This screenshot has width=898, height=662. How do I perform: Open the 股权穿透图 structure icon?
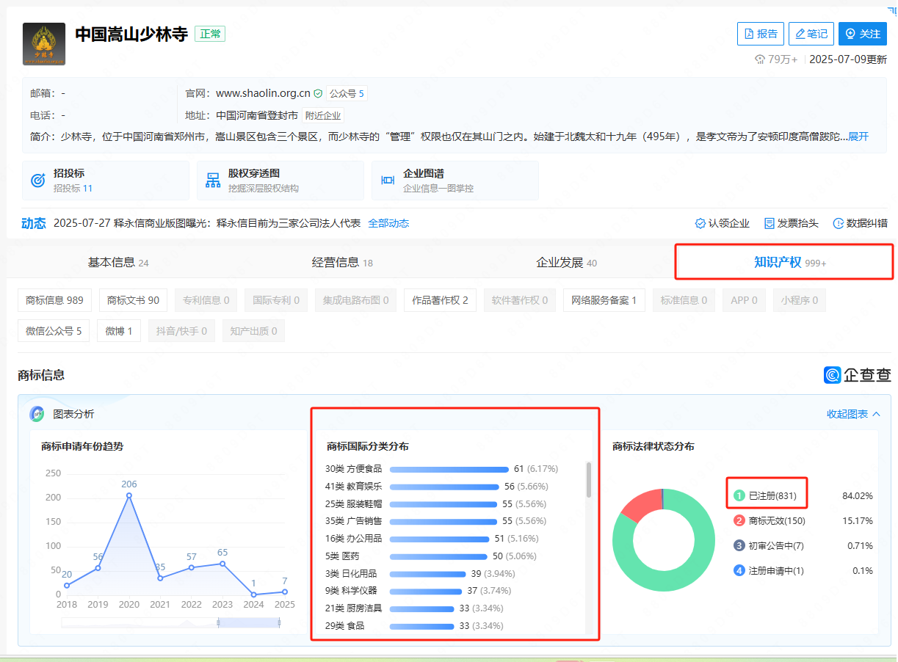213,181
